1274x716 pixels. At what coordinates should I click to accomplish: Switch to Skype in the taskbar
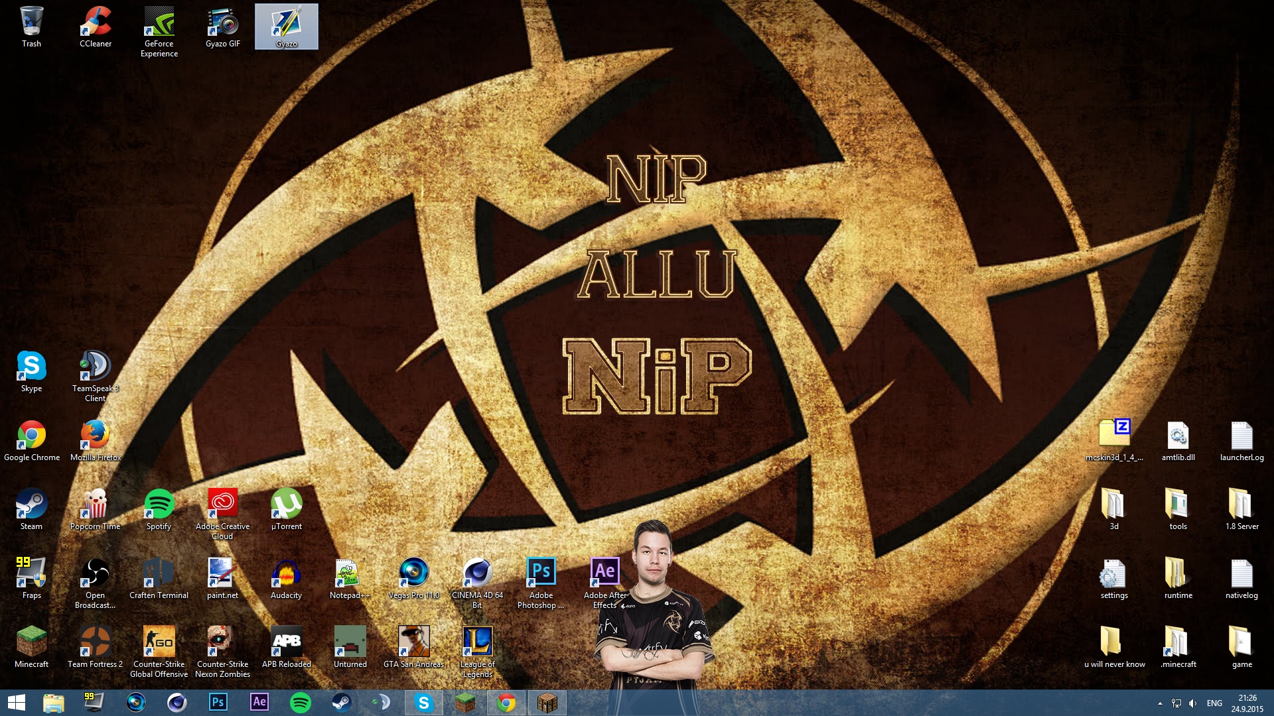tap(424, 703)
